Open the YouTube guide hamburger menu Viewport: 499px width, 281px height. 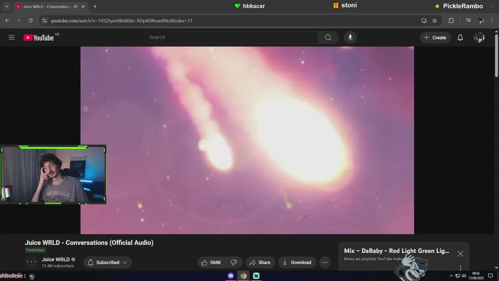(12, 37)
